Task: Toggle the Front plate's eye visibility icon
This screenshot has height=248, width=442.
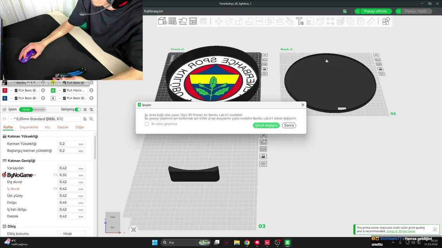Action: (x=265, y=74)
